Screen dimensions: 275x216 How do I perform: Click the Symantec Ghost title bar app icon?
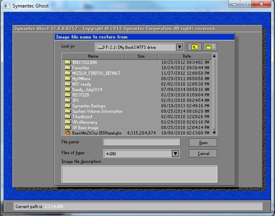click(x=7, y=5)
